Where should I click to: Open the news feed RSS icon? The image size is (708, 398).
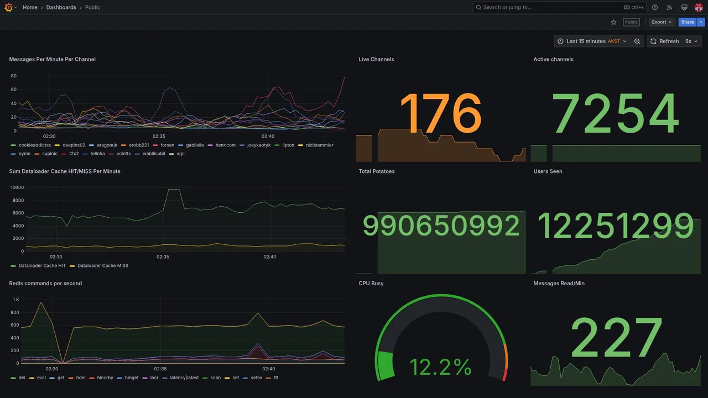tap(669, 7)
